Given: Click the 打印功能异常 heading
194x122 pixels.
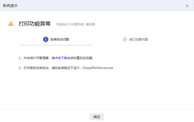Looking at the screenshot, I should (35, 24).
